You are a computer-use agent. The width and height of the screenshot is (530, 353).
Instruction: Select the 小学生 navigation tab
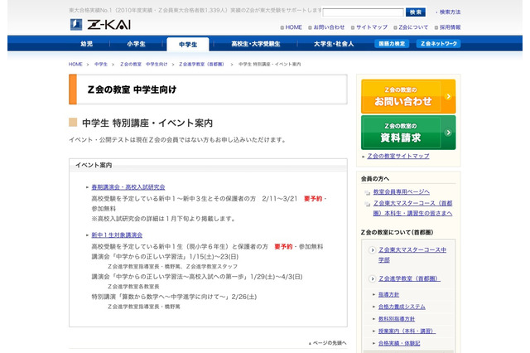pyautogui.click(x=136, y=44)
